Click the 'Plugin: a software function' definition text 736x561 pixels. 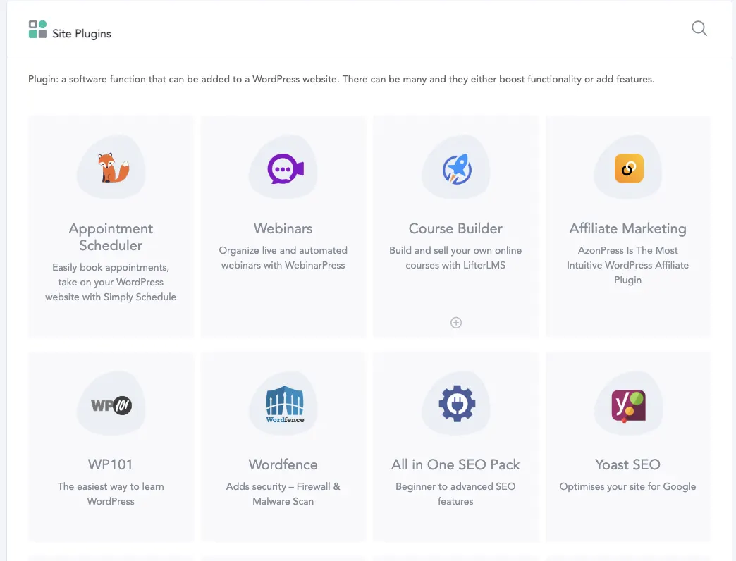(341, 79)
